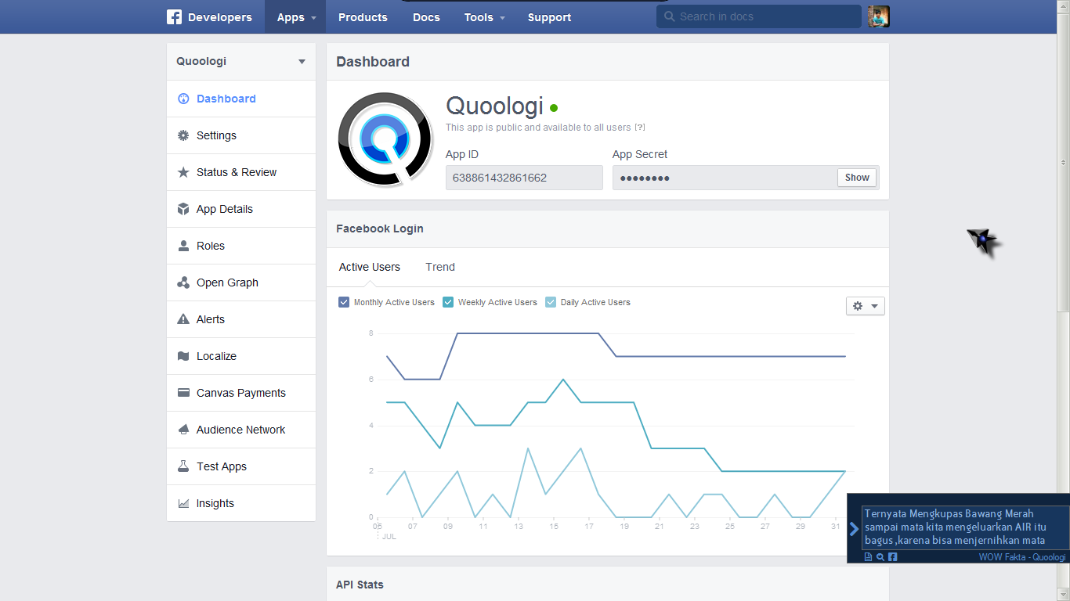The height and width of the screenshot is (601, 1070).
Task: Open the Products menu item
Action: click(x=363, y=17)
